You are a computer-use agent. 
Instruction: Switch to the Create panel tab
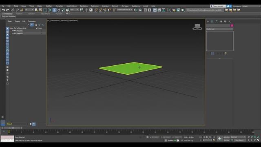(x=208, y=22)
